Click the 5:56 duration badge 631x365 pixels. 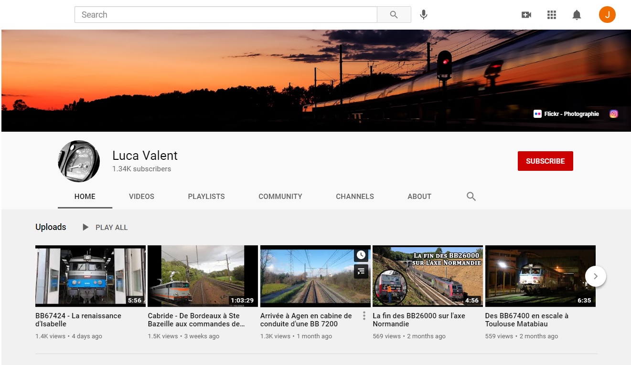coord(135,301)
